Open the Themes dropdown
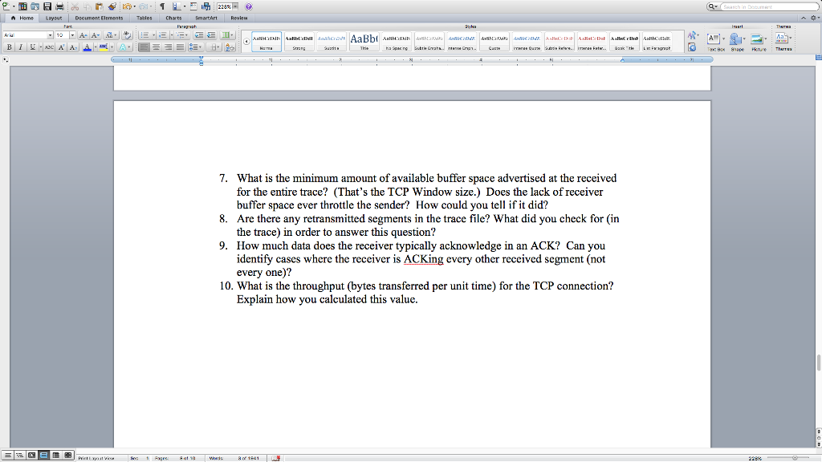 [782, 38]
